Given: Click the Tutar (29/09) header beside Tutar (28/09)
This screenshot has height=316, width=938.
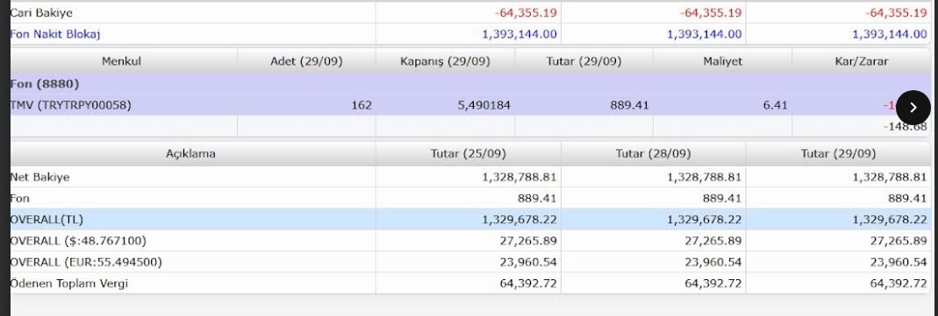Looking at the screenshot, I should point(839,154).
